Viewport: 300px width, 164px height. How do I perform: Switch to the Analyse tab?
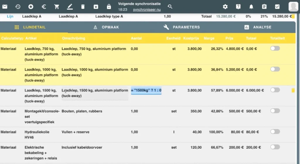coord(258,27)
